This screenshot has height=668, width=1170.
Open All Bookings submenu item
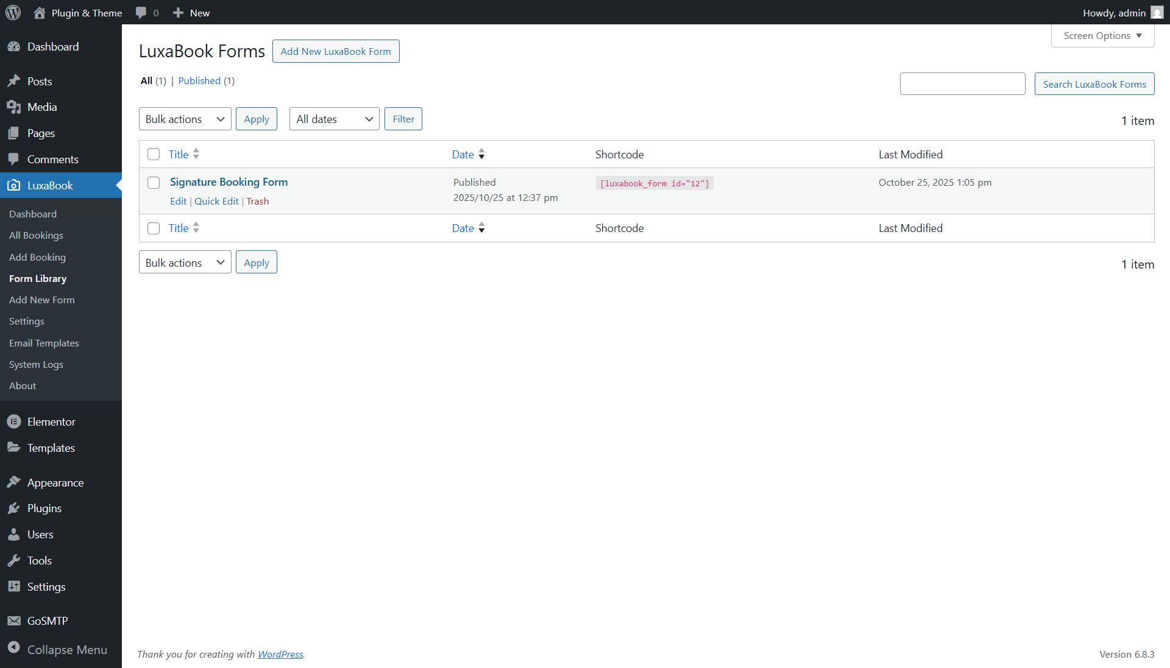point(36,236)
